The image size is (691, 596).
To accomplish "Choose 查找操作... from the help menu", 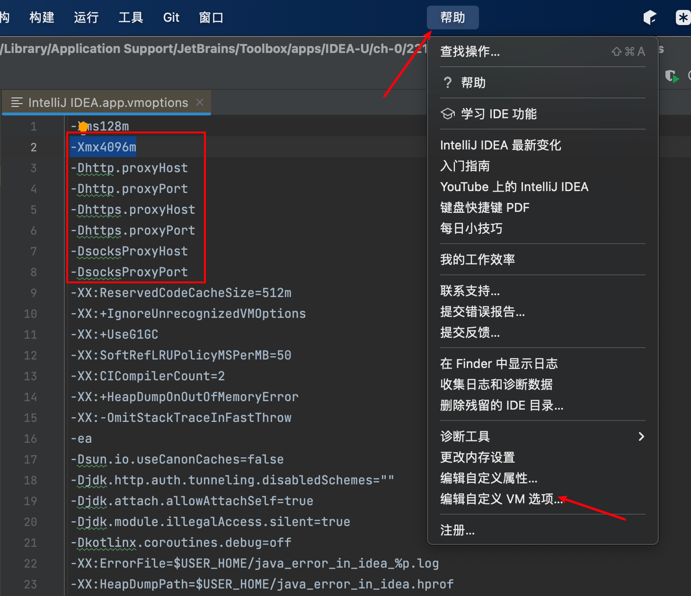I will 543,51.
